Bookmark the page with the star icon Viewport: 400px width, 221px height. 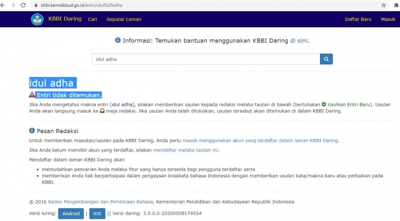click(383, 5)
